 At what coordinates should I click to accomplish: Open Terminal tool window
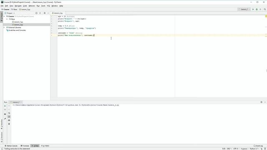pos(25,146)
